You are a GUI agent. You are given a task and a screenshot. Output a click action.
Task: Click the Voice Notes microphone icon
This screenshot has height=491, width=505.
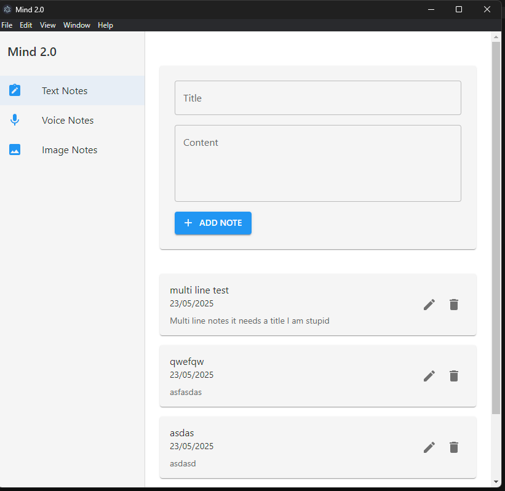15,120
